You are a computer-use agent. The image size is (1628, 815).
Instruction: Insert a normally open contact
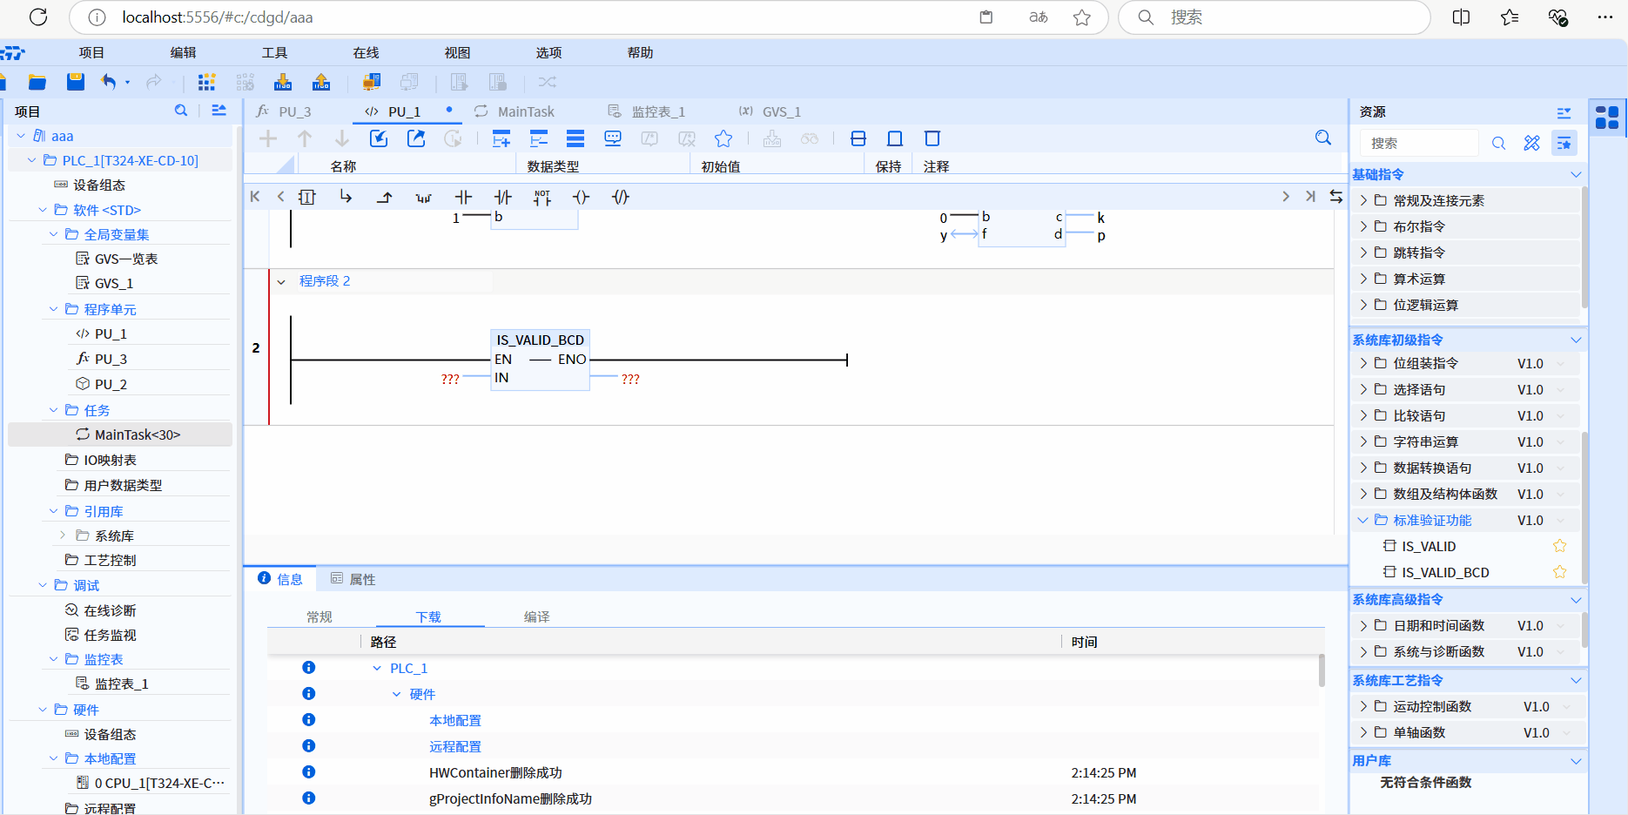464,197
